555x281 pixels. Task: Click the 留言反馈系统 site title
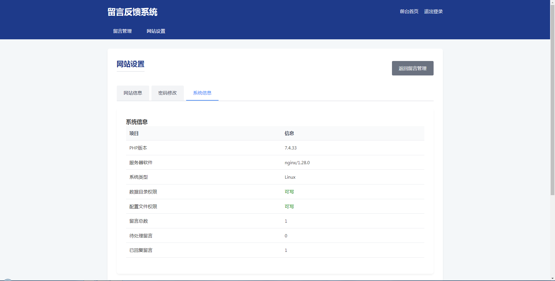pyautogui.click(x=132, y=12)
